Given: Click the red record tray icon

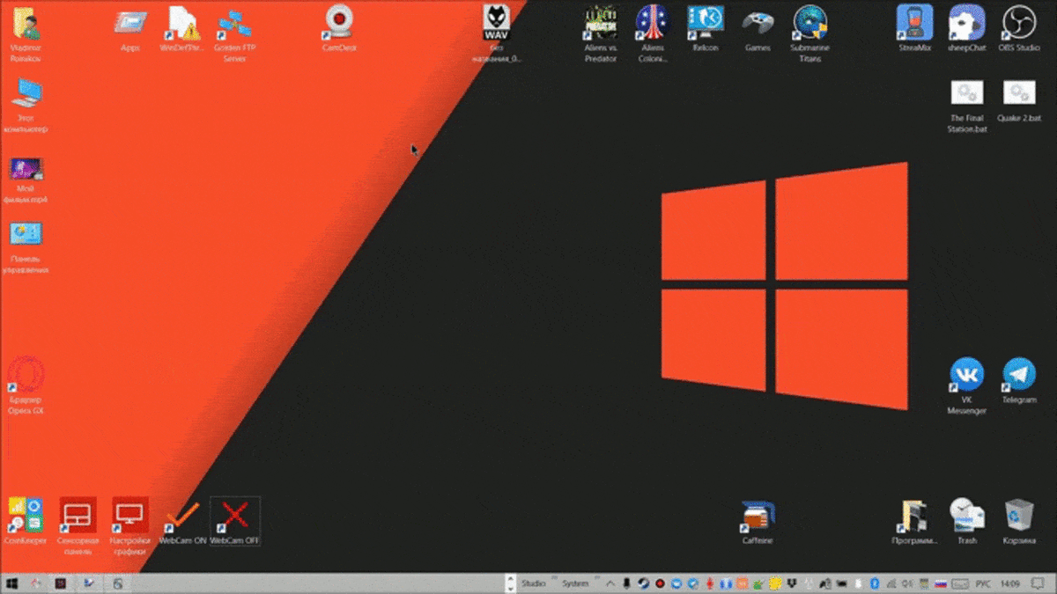Looking at the screenshot, I should [x=660, y=583].
